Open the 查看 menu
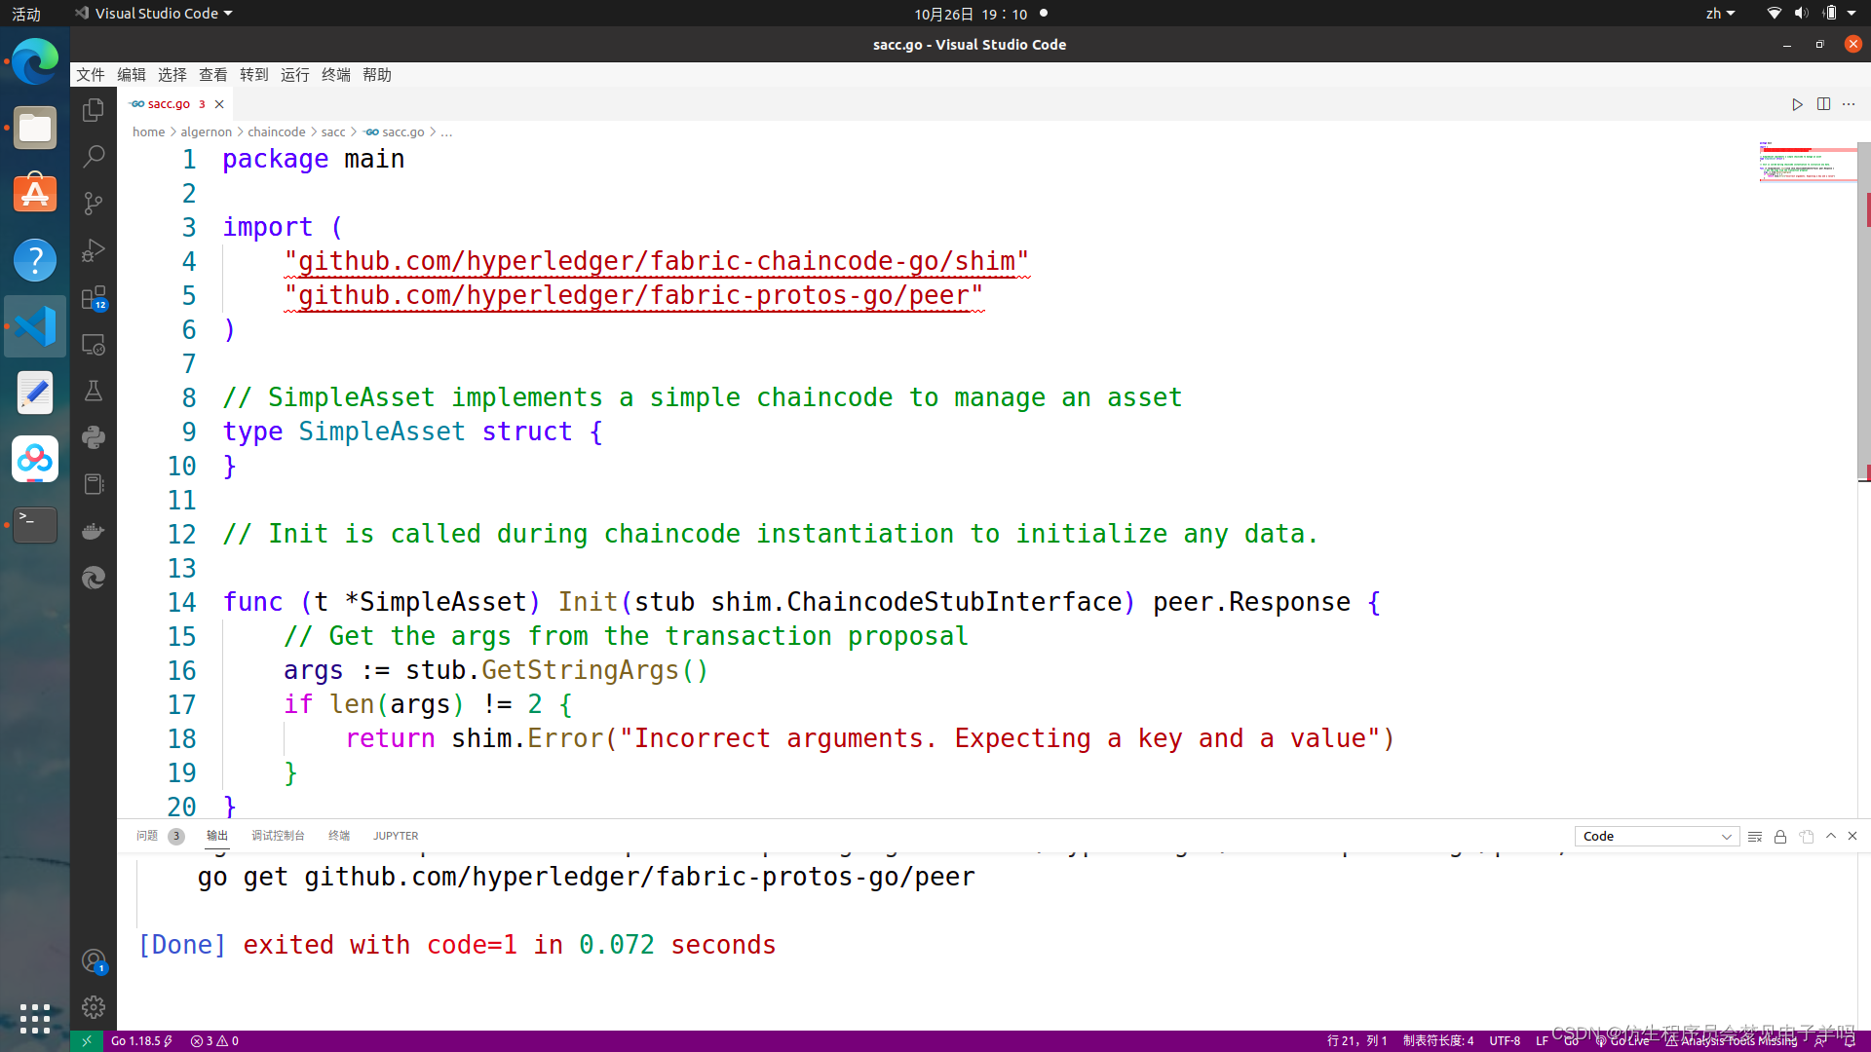This screenshot has height=1052, width=1871. click(213, 75)
